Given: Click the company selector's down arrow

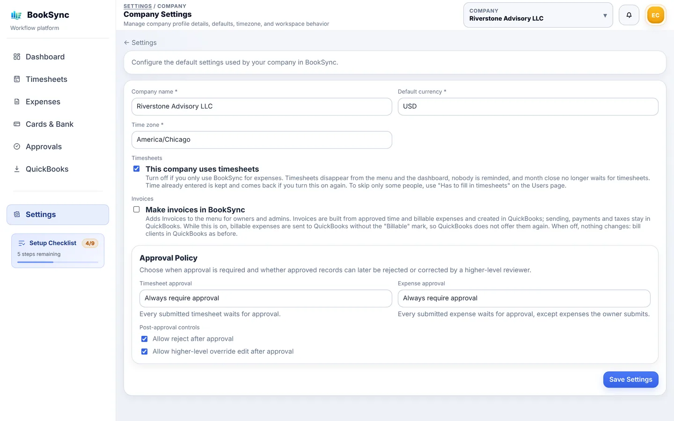Looking at the screenshot, I should point(605,15).
